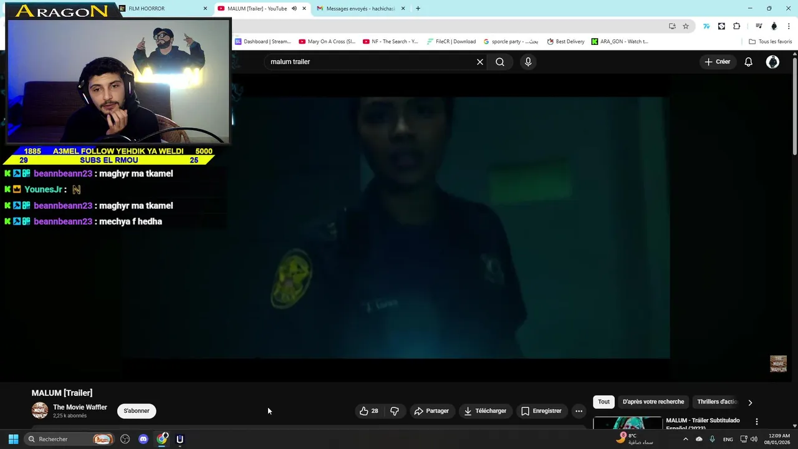Open the Tous les favoris folder

click(x=771, y=42)
